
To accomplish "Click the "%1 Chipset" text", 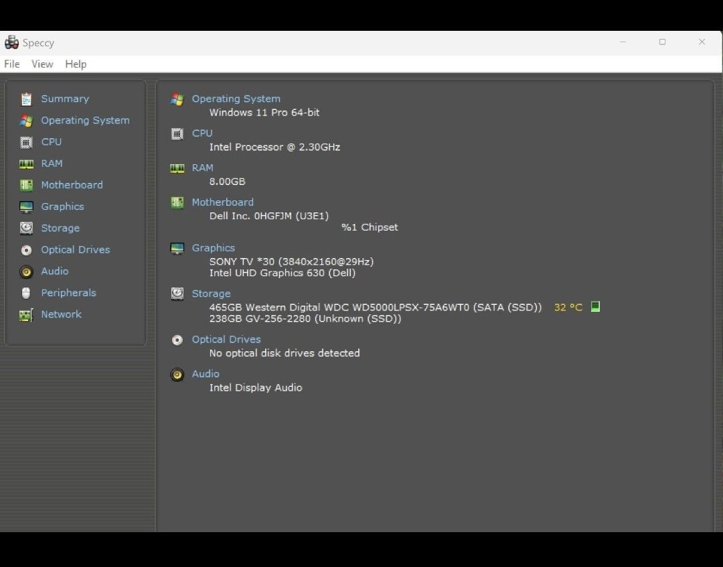I will (x=370, y=227).
